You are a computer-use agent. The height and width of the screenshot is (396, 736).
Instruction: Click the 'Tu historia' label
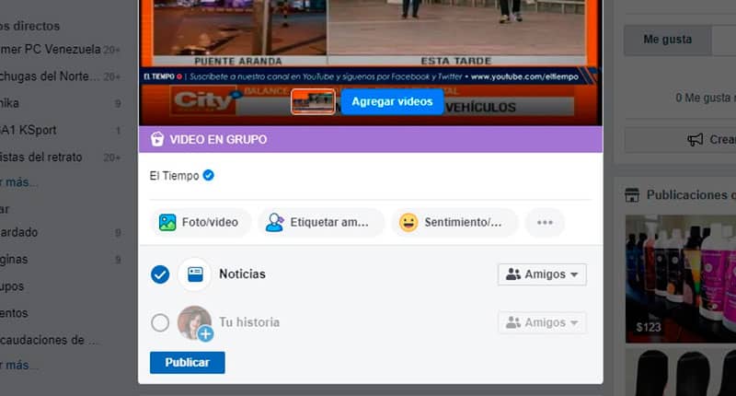(x=249, y=322)
